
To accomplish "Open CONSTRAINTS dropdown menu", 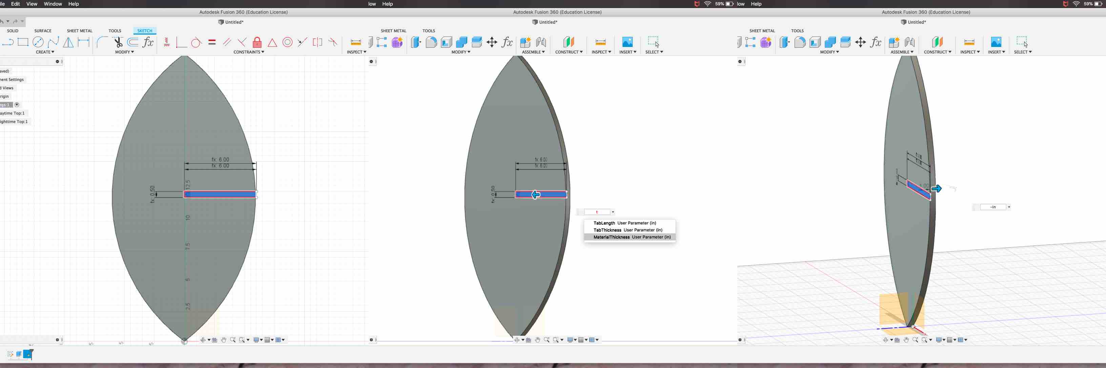I will click(249, 52).
